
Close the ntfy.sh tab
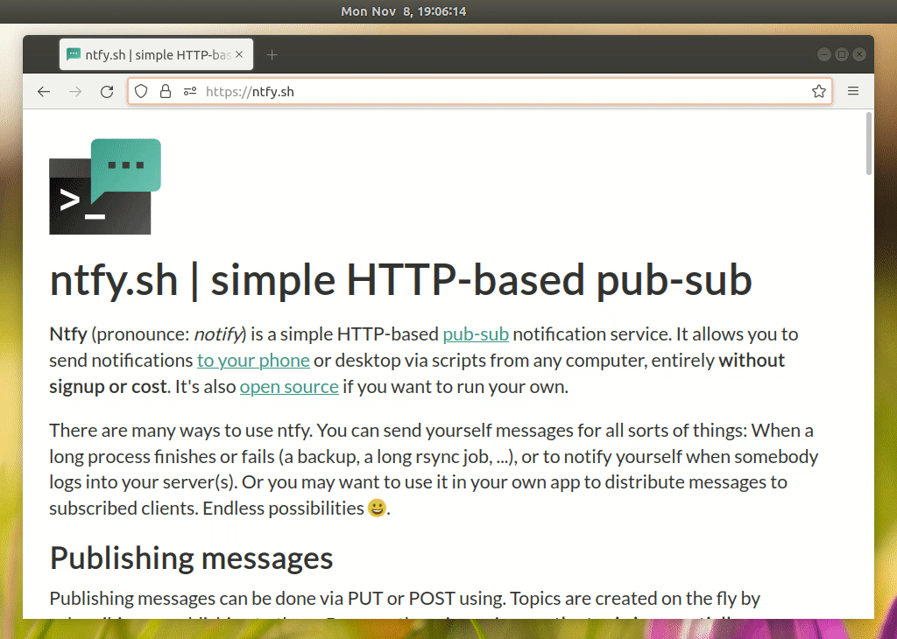tap(239, 54)
